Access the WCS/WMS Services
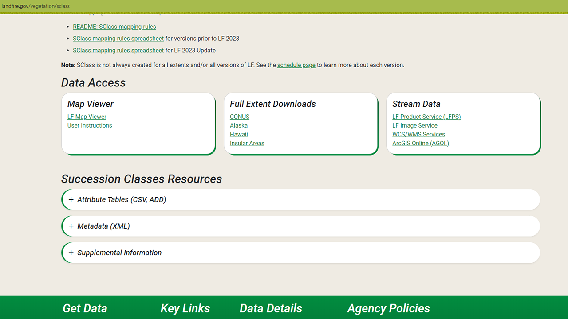Image resolution: width=568 pixels, height=319 pixels. tap(418, 134)
